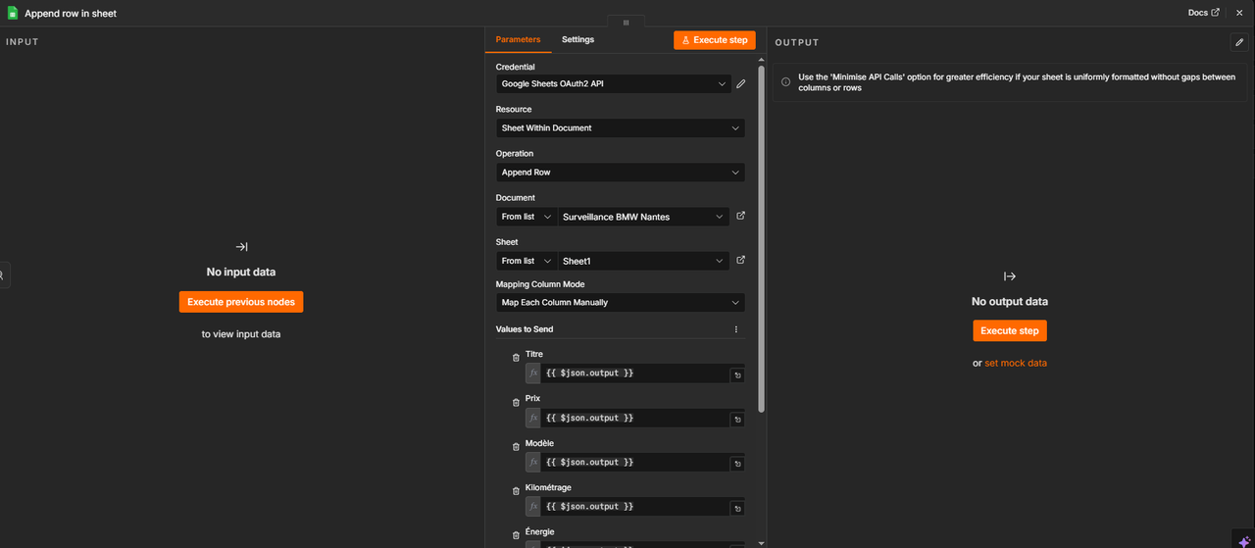
Task: Click fx expression icon for Titre
Action: pyautogui.click(x=533, y=374)
